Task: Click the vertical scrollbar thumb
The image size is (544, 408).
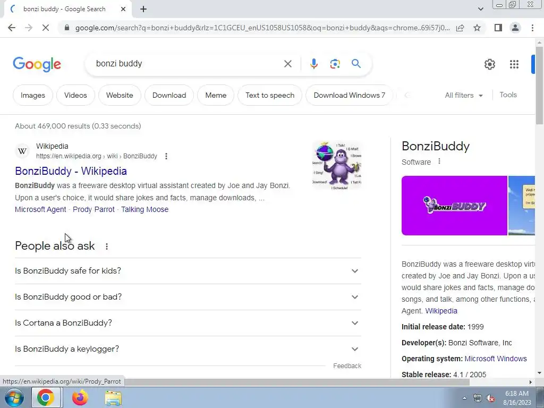Action: [x=539, y=85]
